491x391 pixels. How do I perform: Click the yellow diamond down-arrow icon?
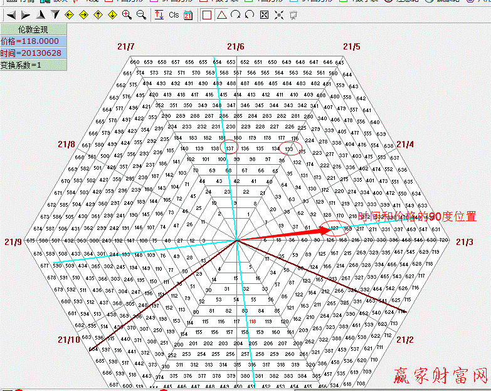[x=113, y=14]
